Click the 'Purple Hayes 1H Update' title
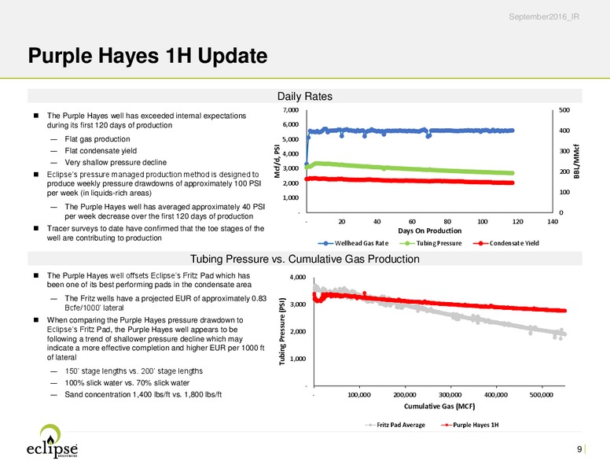 tap(148, 56)
